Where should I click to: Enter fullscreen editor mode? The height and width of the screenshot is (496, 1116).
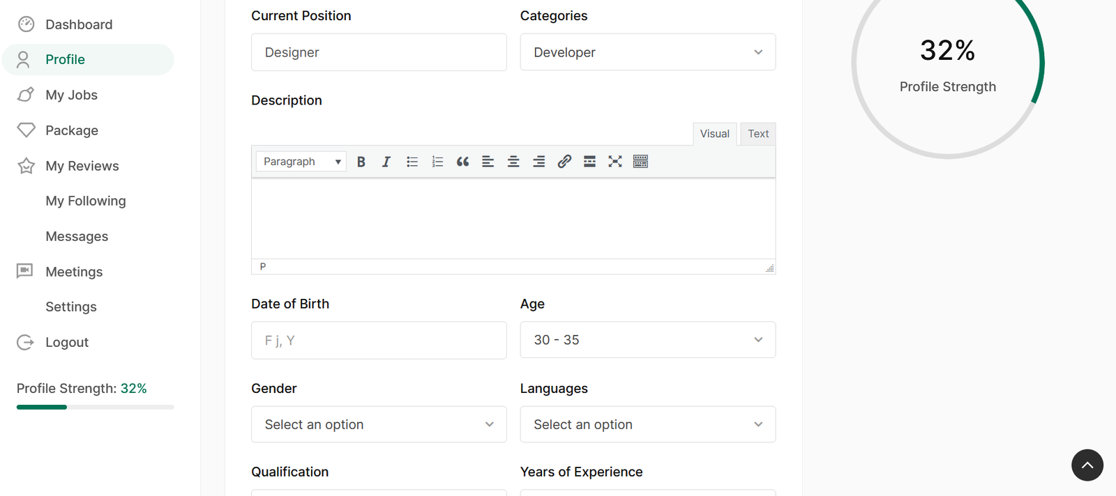click(615, 162)
